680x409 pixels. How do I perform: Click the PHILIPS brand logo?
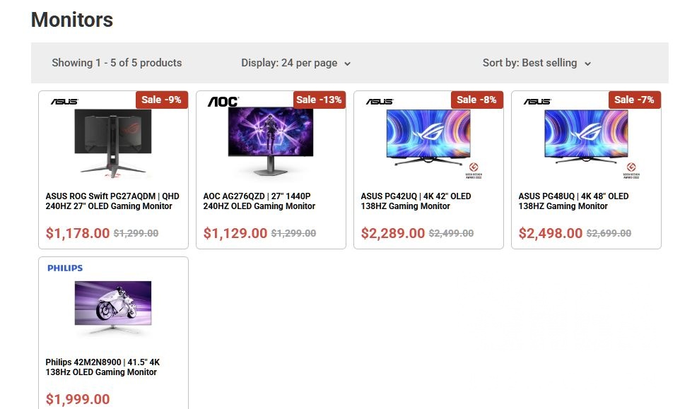65,268
